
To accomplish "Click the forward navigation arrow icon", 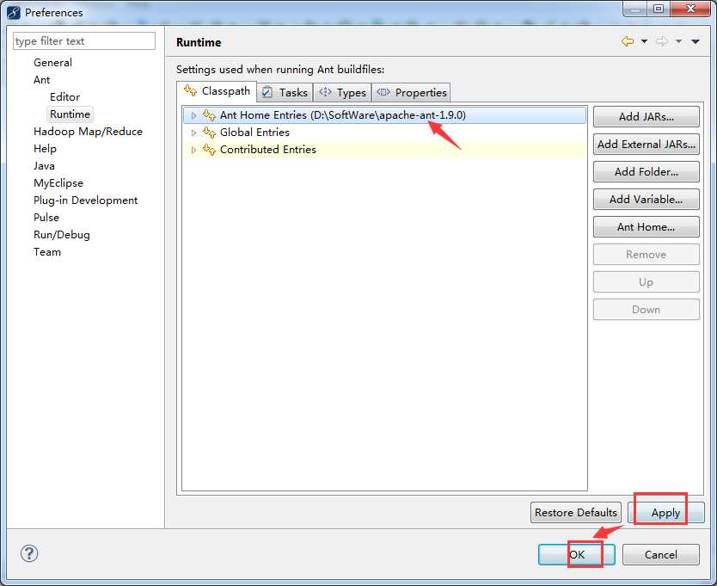I will click(x=662, y=41).
